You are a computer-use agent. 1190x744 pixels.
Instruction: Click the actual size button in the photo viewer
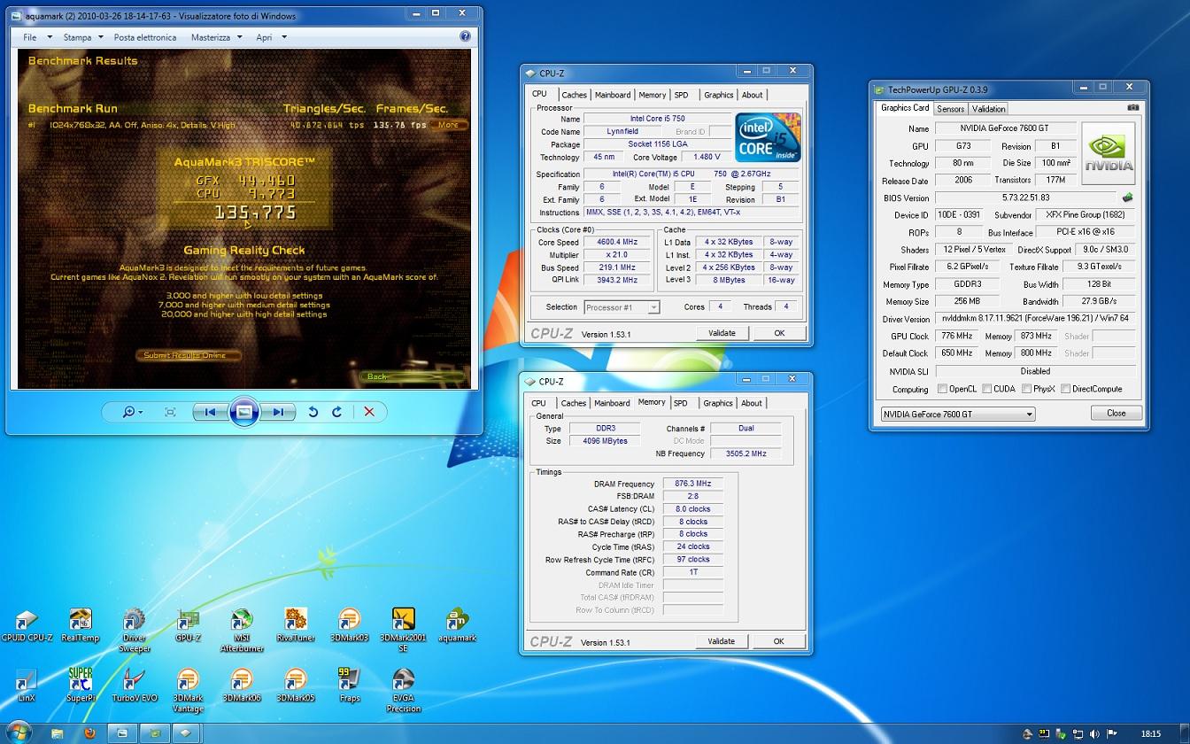(170, 412)
